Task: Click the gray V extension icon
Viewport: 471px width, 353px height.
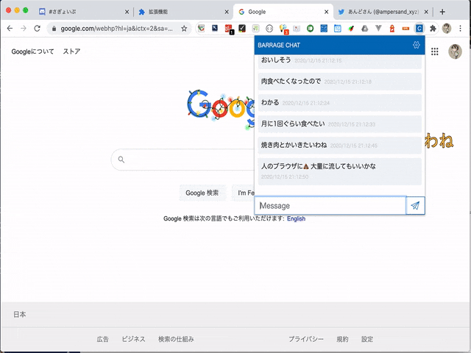Action: [378, 29]
